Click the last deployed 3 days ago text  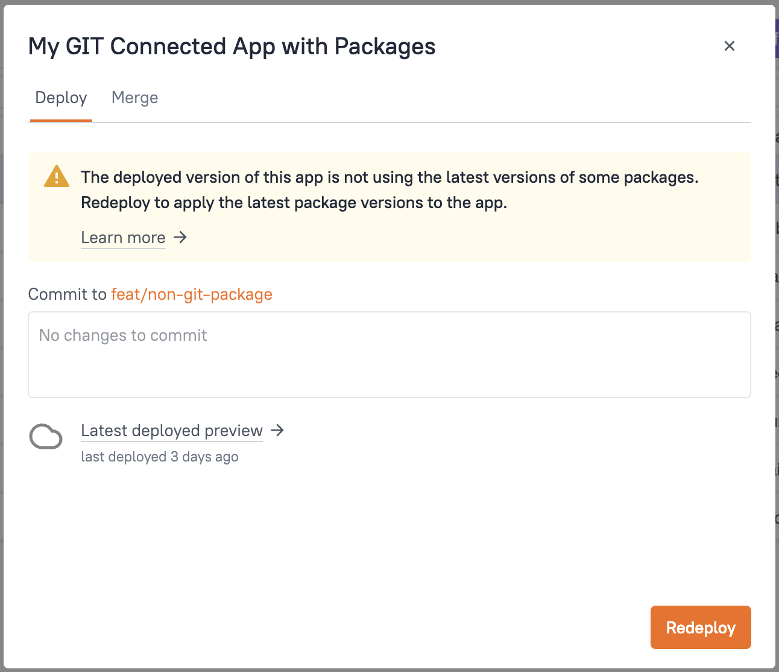(159, 457)
